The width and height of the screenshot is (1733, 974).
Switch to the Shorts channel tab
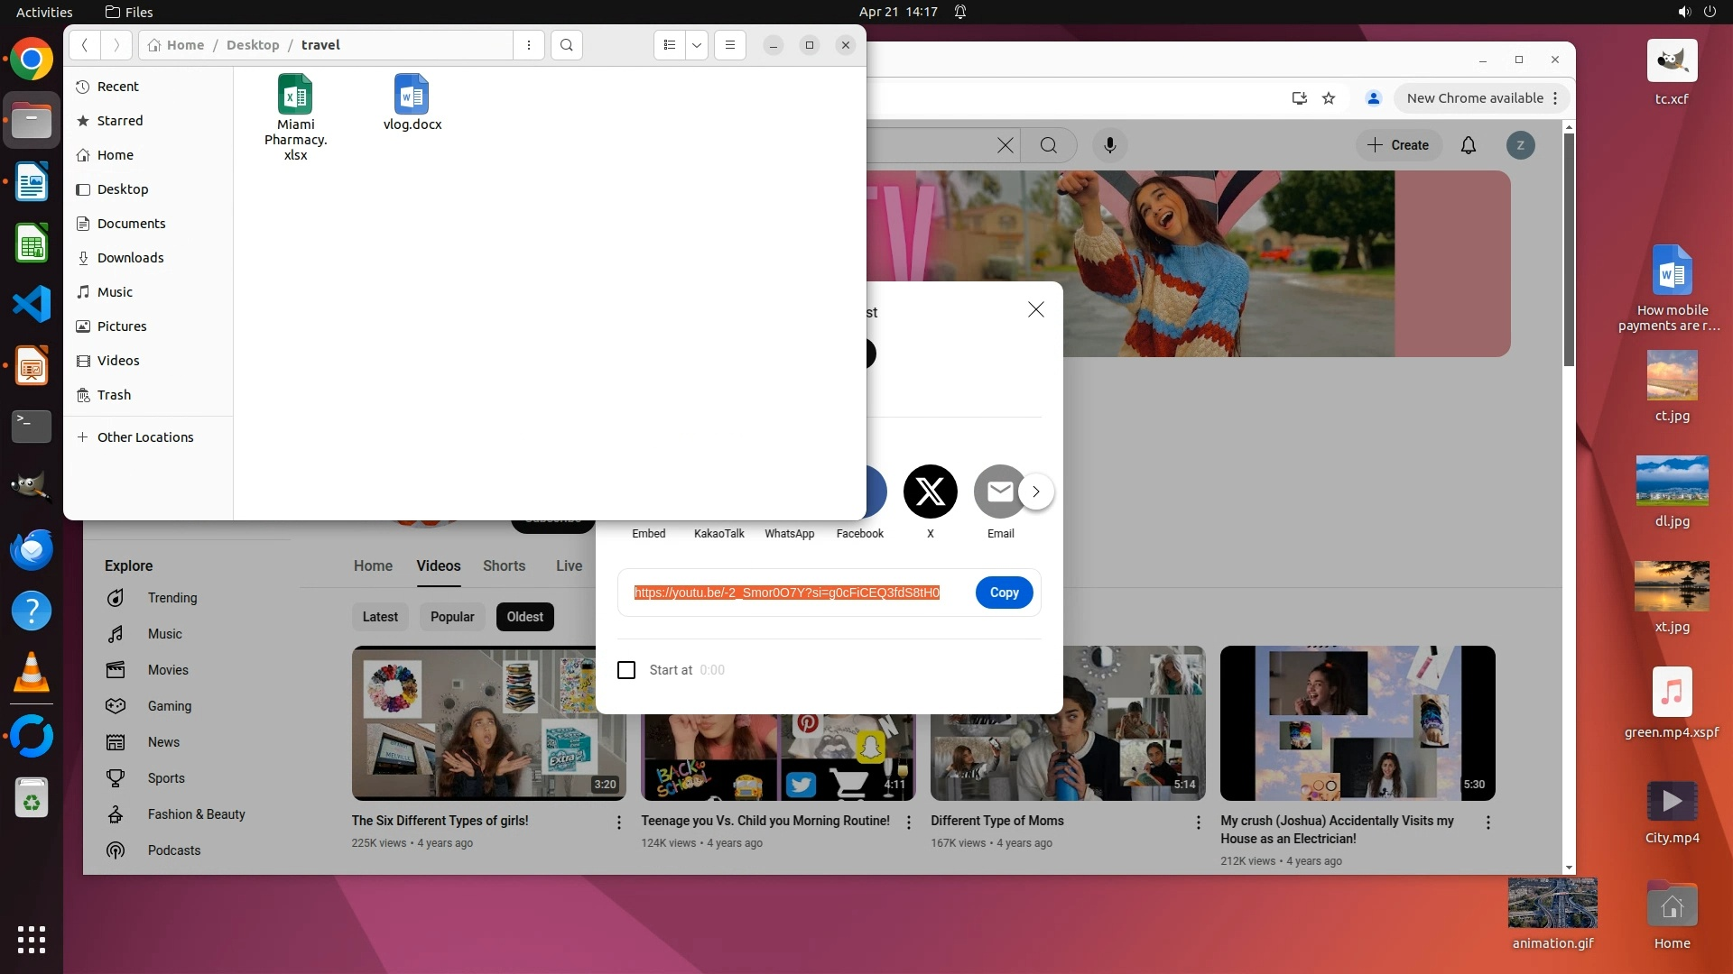(504, 565)
